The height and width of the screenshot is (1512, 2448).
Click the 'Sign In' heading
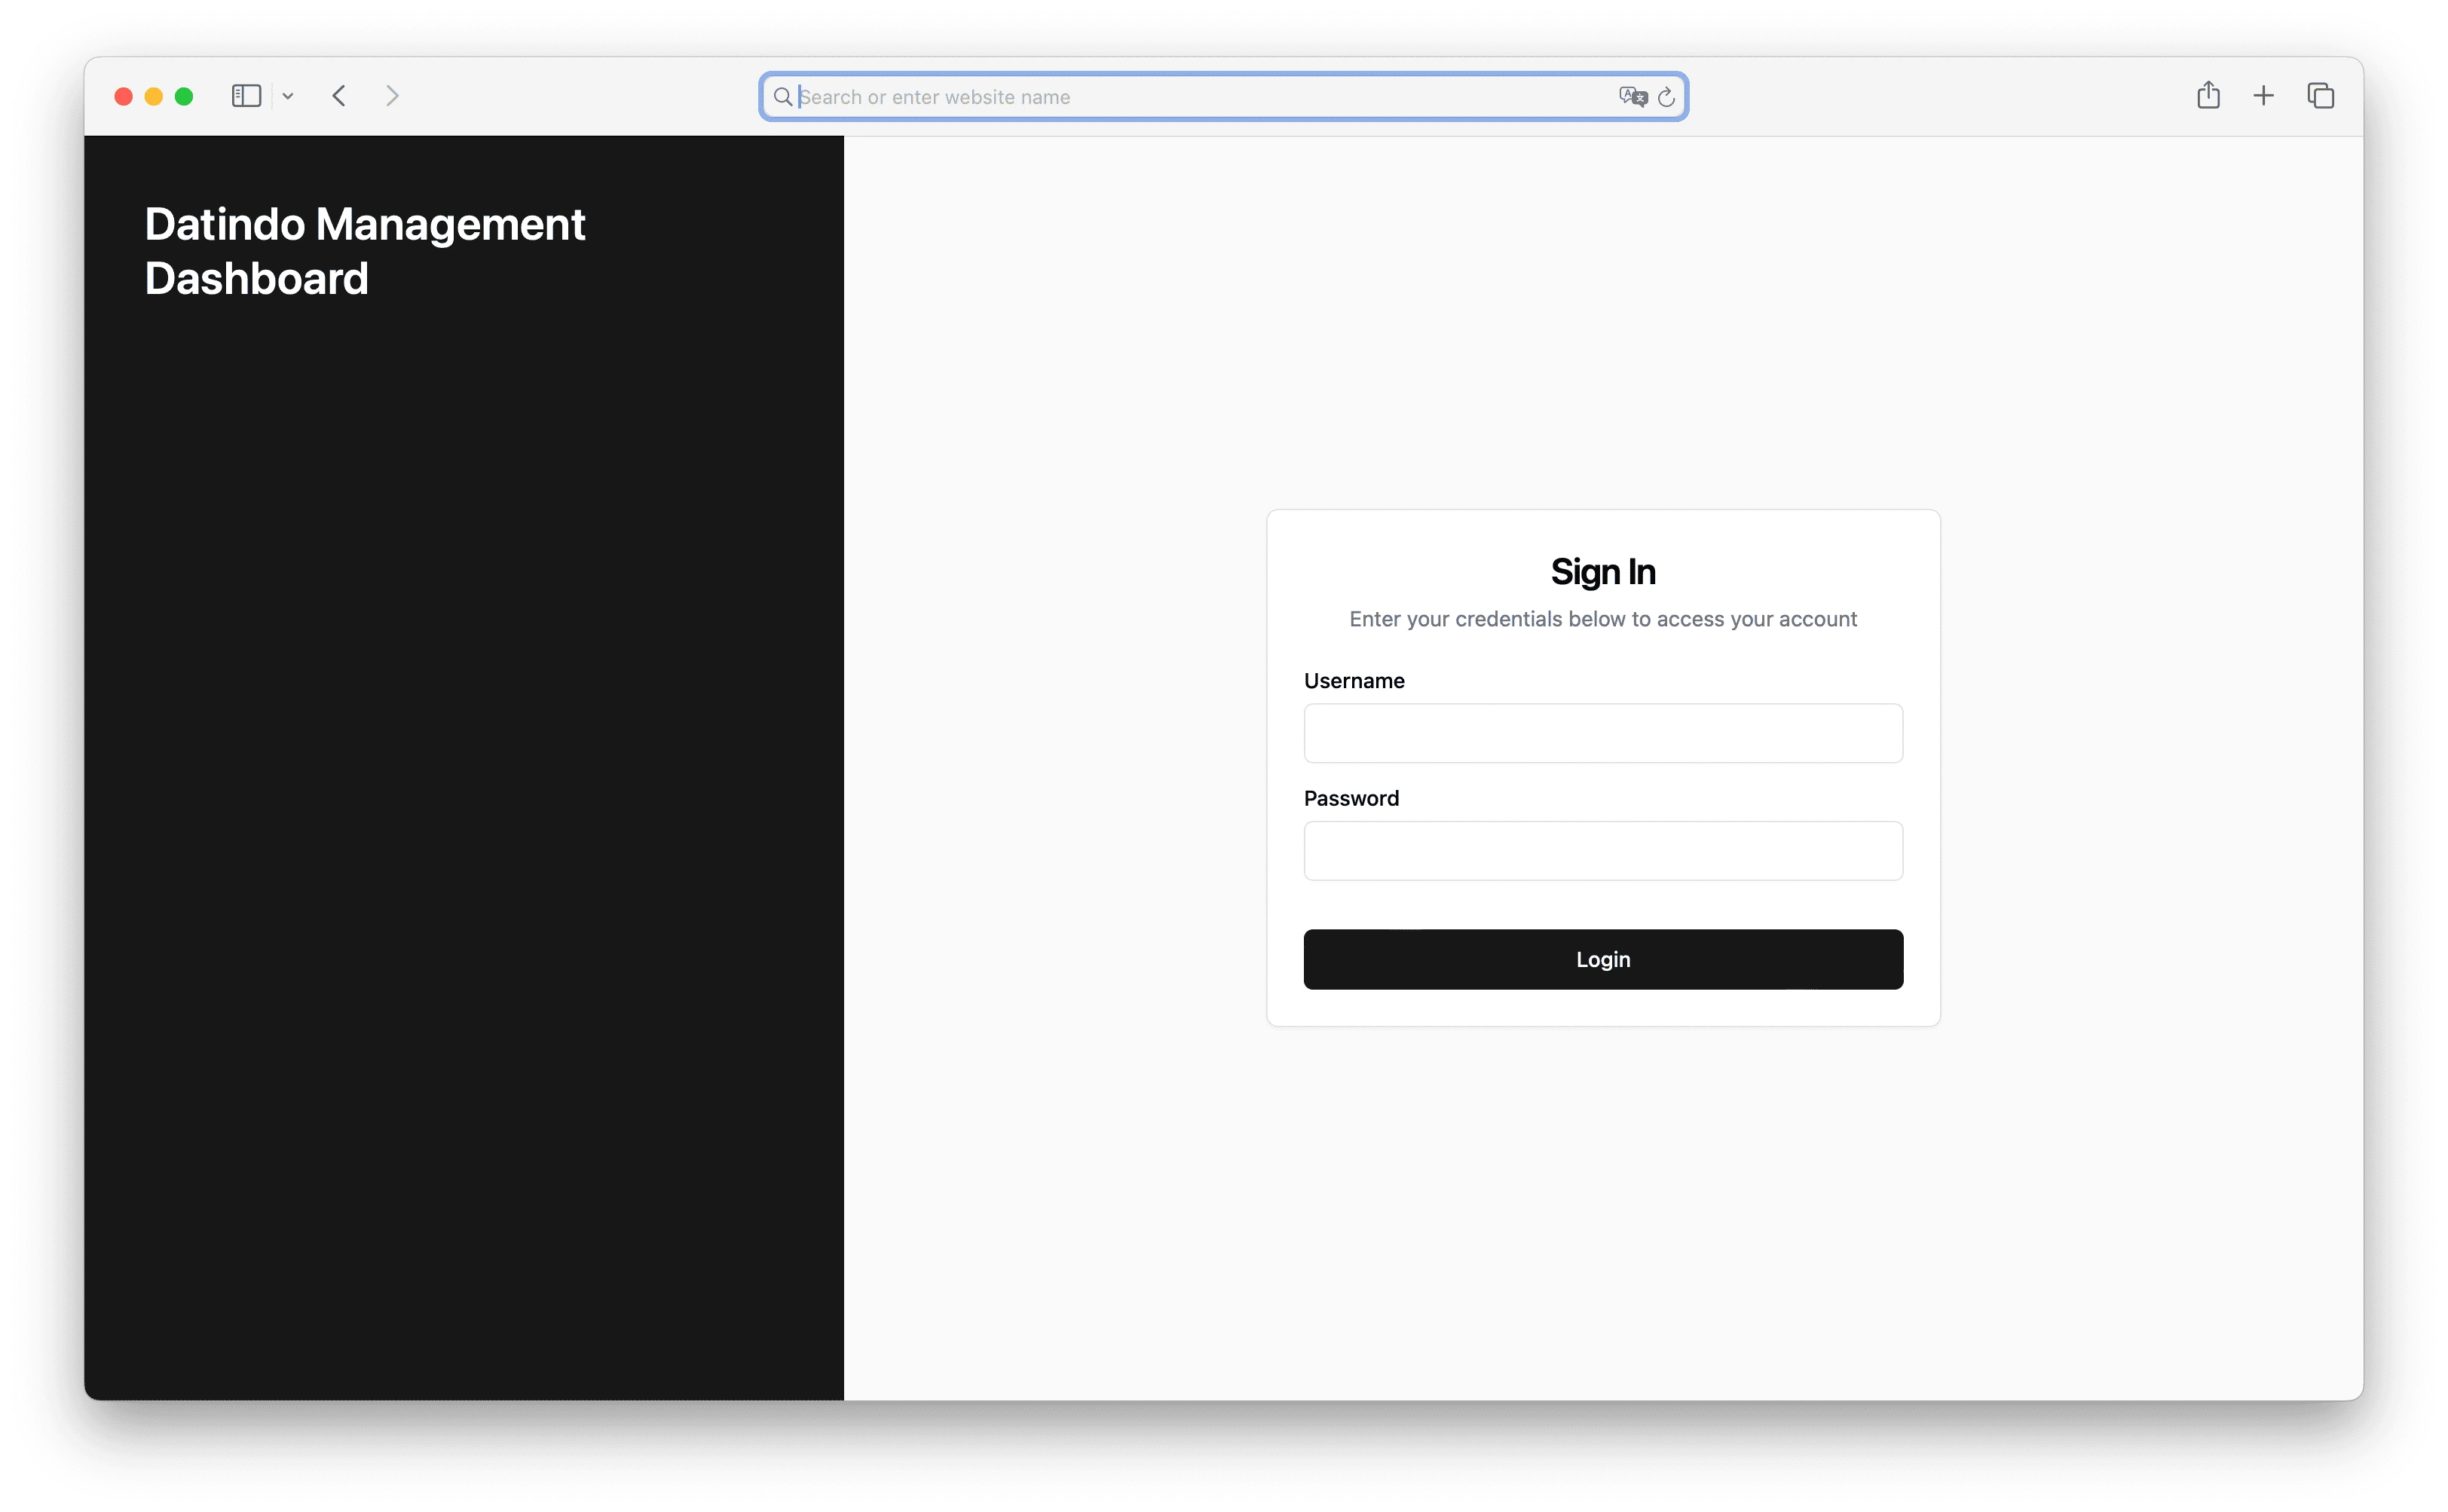[1602, 571]
